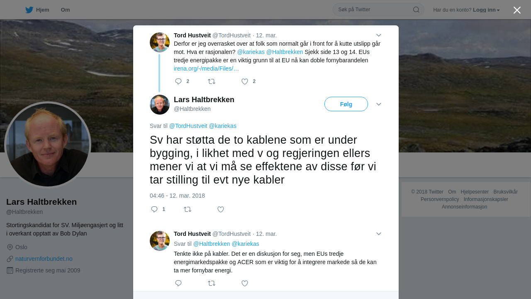The image size is (531, 299).
Task: Open the irena.org link in tweet
Action: click(206, 69)
